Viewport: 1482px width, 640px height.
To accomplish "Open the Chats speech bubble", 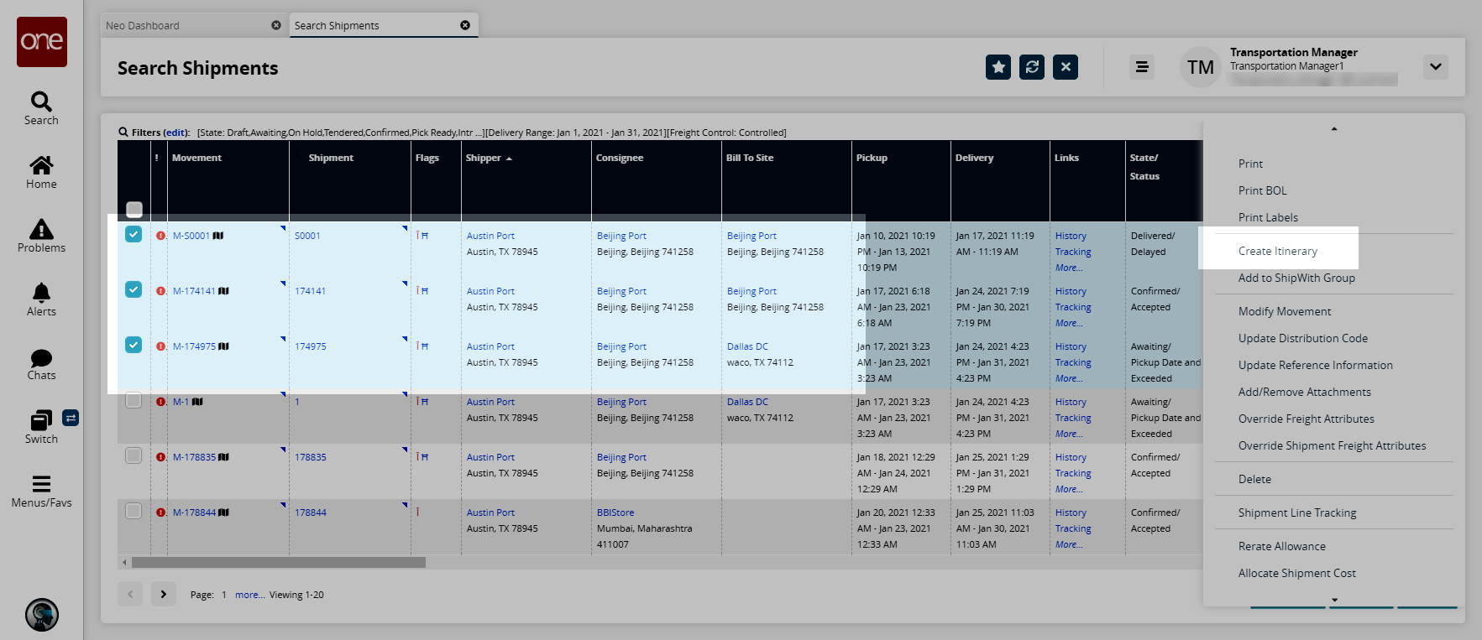I will pos(41,359).
